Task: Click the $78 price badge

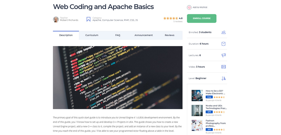Action: point(209,112)
